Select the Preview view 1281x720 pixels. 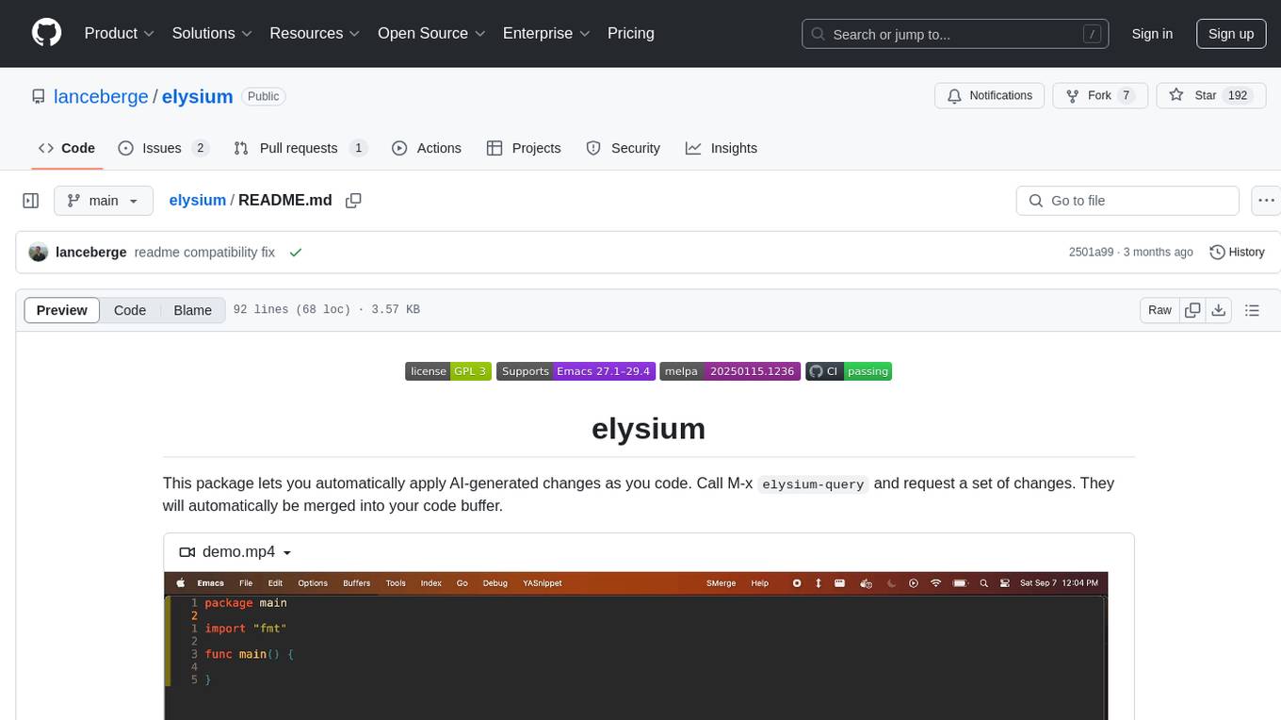pos(62,310)
